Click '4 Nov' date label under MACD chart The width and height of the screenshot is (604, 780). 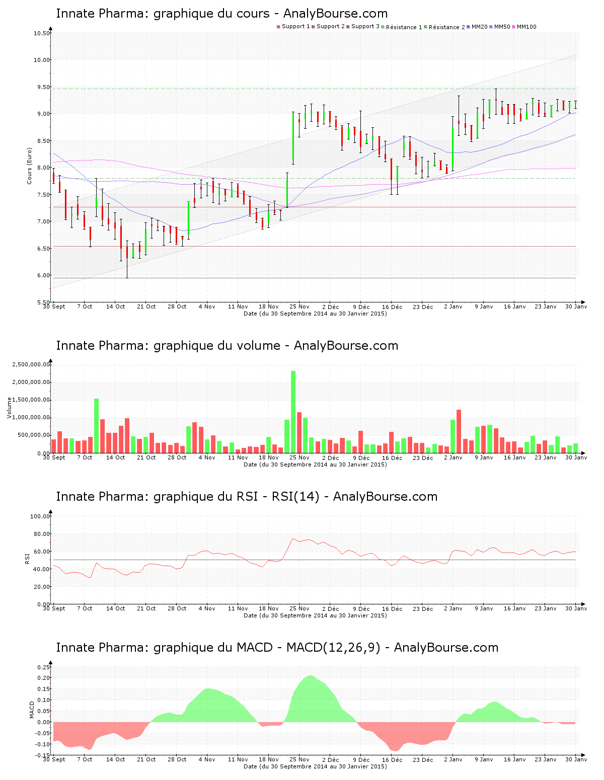(x=207, y=759)
